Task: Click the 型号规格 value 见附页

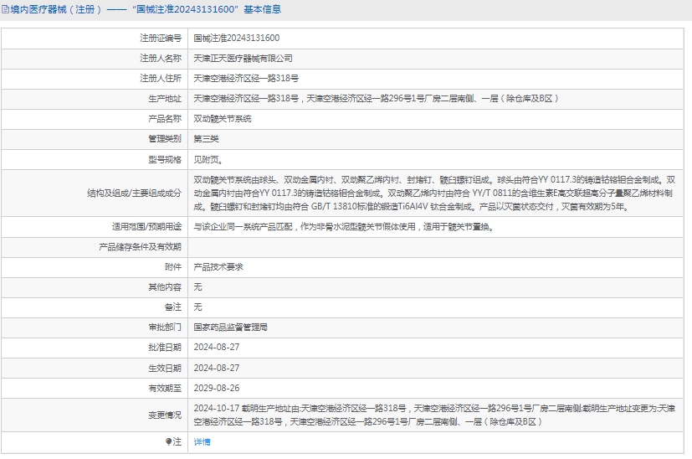Action: (208, 159)
